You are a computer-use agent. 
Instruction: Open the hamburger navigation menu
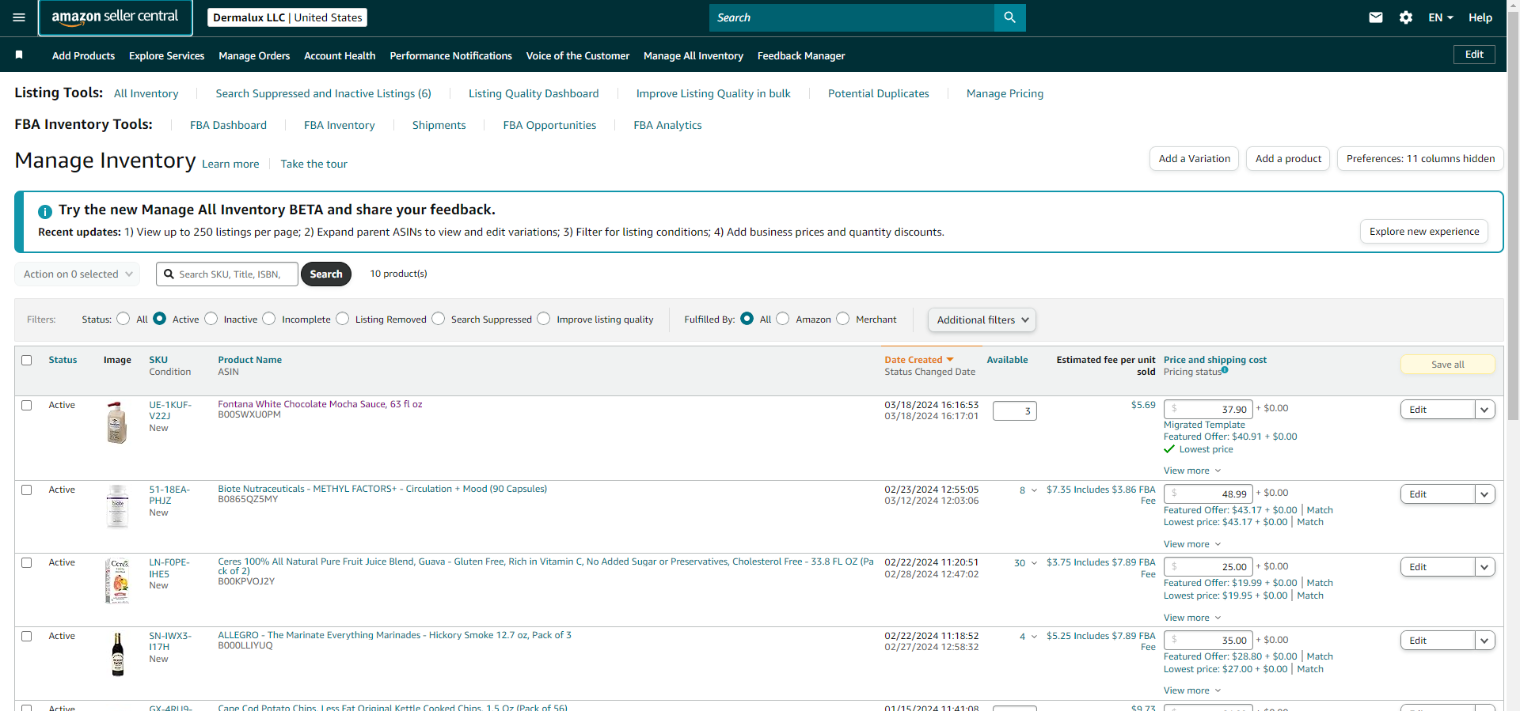click(19, 17)
